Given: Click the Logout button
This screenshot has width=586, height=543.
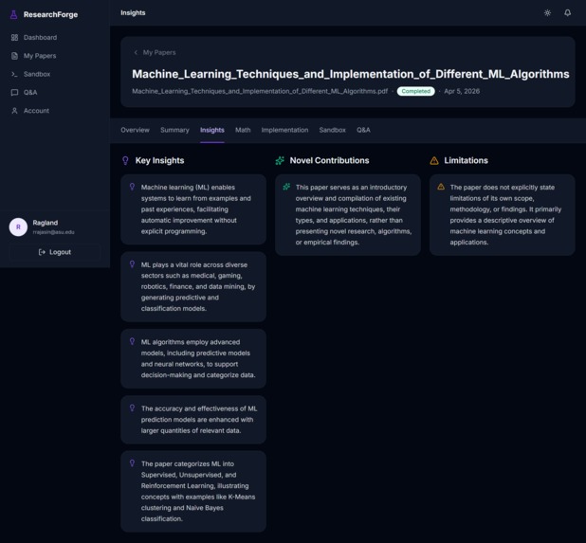Looking at the screenshot, I should tap(55, 252).
